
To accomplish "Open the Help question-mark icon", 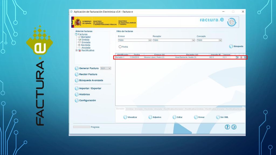I will [x=227, y=127].
